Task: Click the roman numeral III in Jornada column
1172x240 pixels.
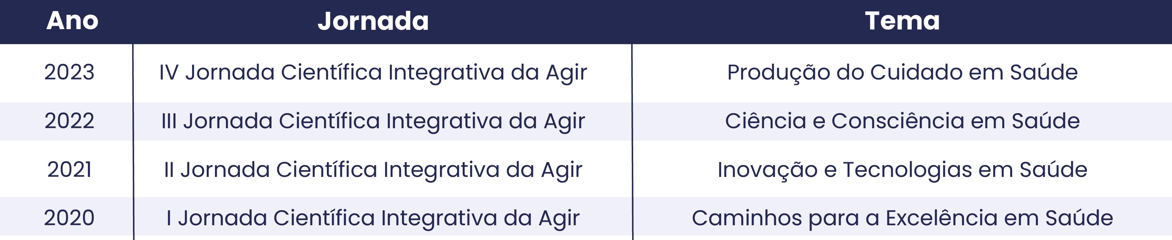Action: [x=169, y=121]
